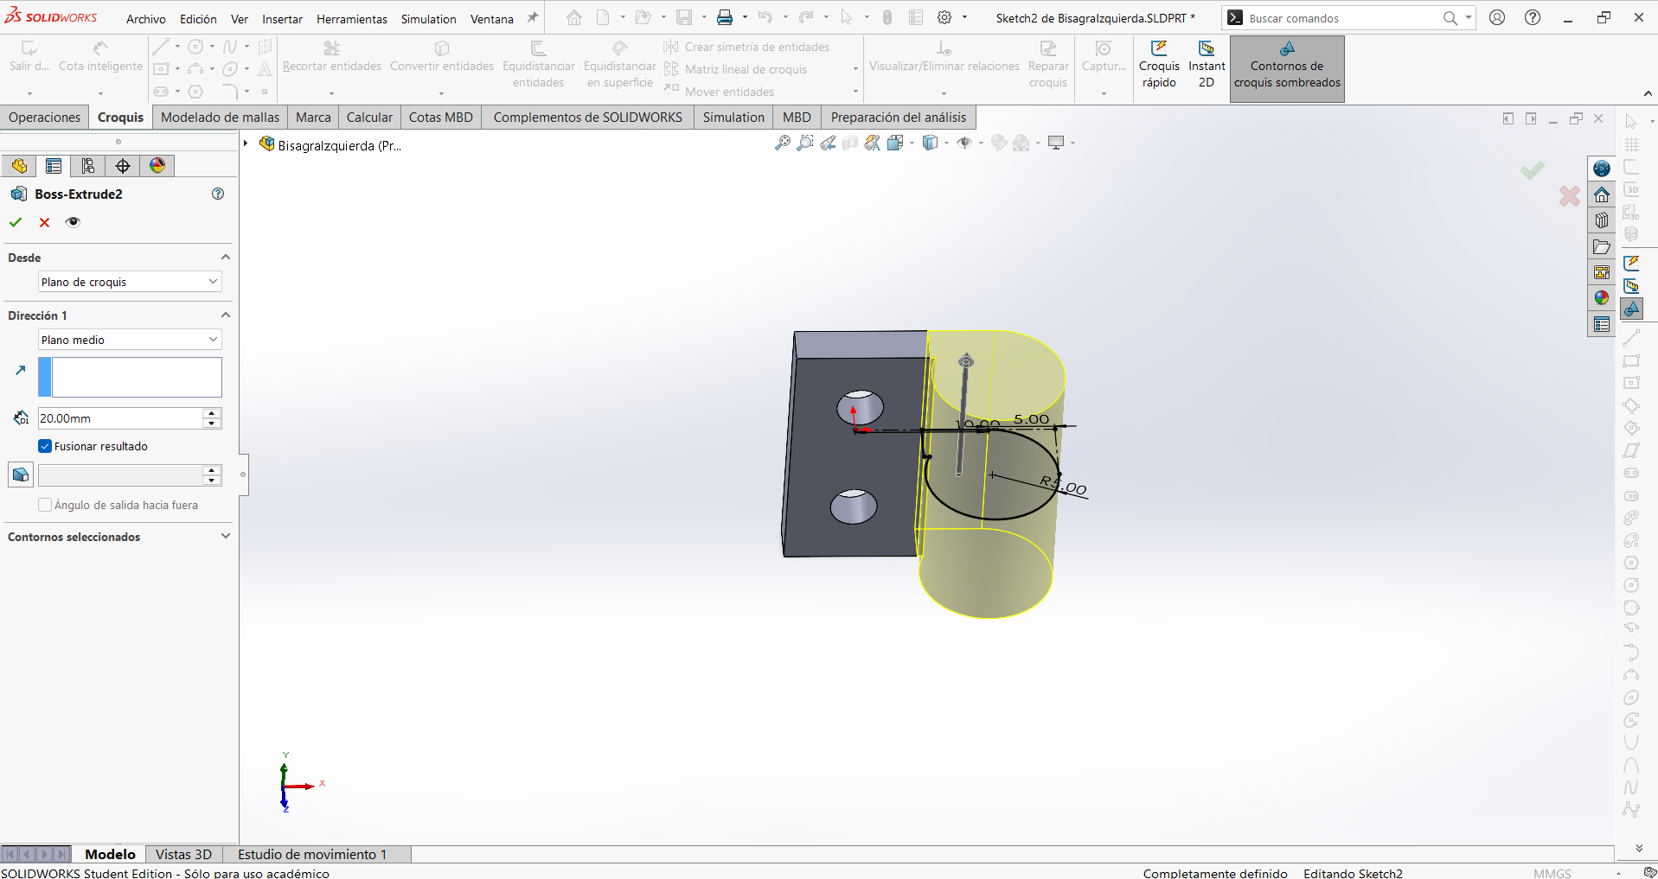The image size is (1658, 879).
Task: Uncheck Fusionar resultado checkbox
Action: click(45, 446)
